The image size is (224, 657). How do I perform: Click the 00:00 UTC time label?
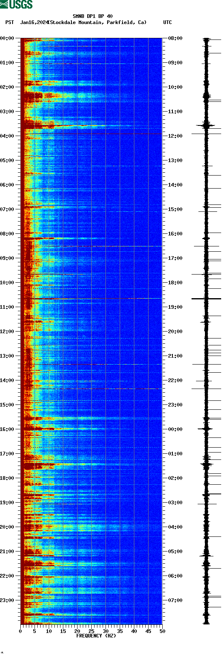pyautogui.click(x=175, y=429)
